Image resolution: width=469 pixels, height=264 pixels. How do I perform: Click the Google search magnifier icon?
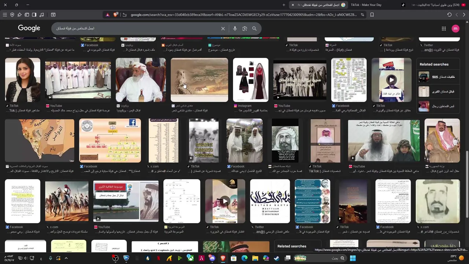[x=254, y=29]
